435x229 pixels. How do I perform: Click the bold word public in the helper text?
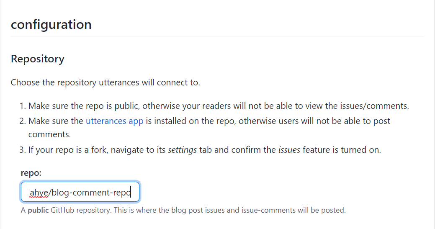coord(38,210)
